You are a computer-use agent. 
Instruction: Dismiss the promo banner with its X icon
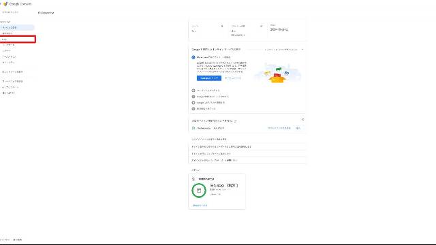point(302,120)
